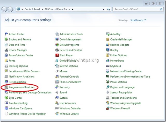The width and height of the screenshot is (166, 122).
Task: Open root breadcrumb arrow before Control Panel
Action: (x=22, y=9)
